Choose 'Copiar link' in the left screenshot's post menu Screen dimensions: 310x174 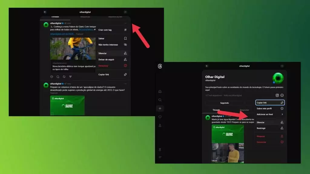tap(113, 75)
